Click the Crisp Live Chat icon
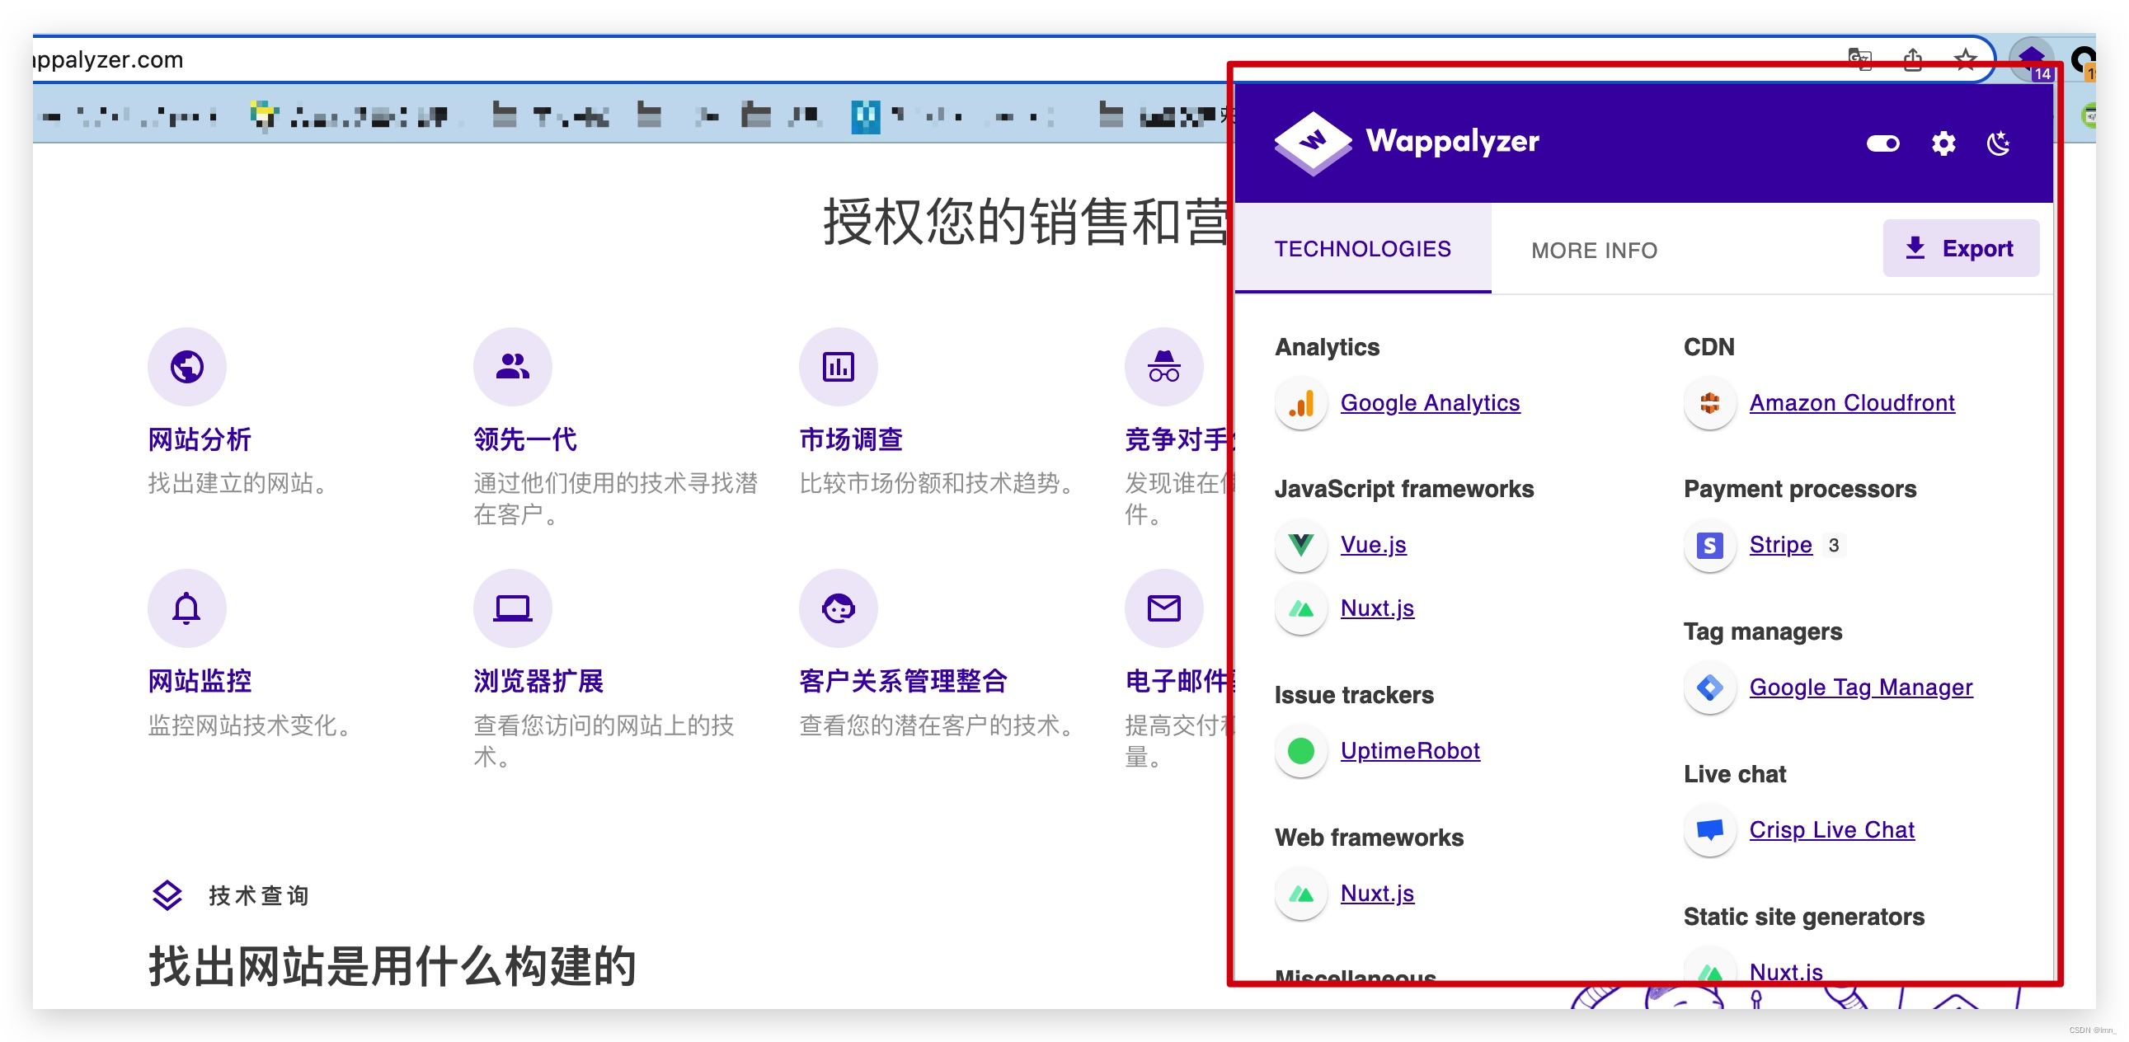This screenshot has width=2129, height=1042. 1707,830
